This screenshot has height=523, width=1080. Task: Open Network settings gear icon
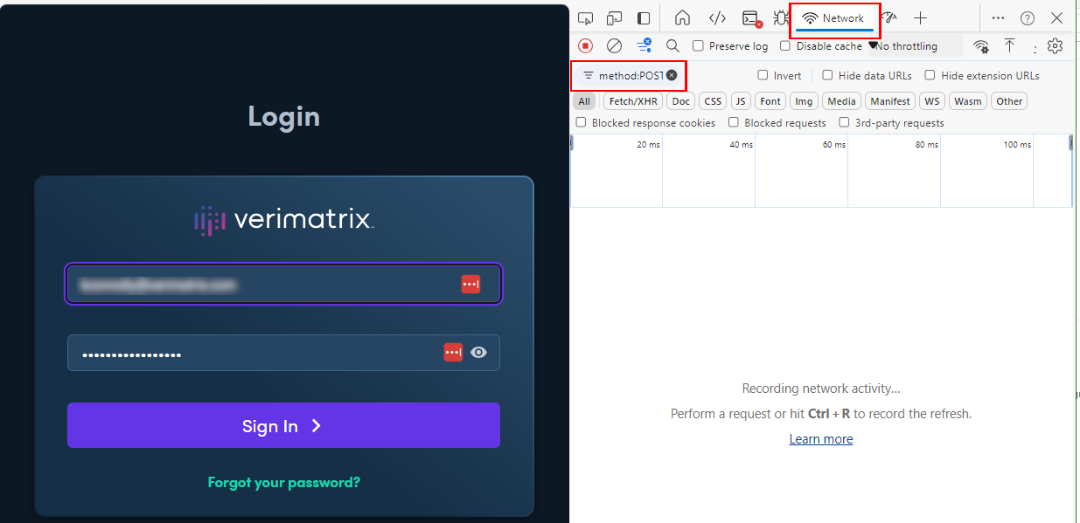coord(1056,45)
